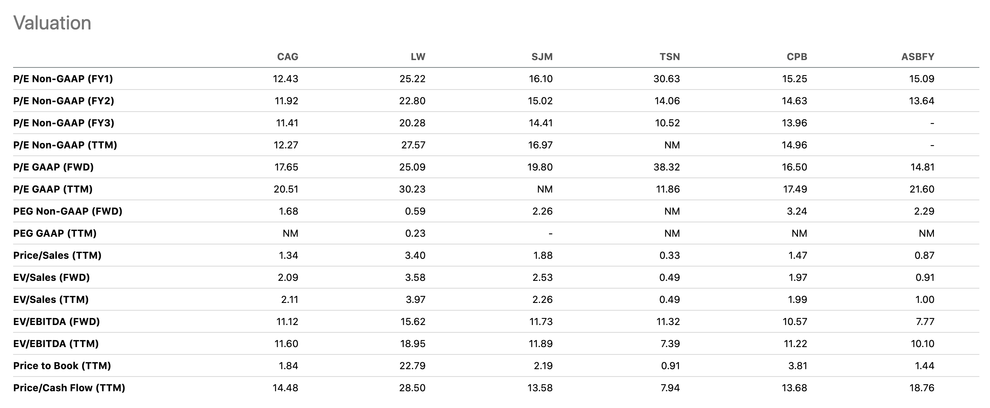Open the CPB ticker header

(x=797, y=57)
